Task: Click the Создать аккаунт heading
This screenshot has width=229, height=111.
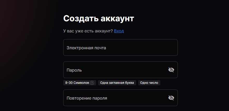Action: pyautogui.click(x=99, y=18)
